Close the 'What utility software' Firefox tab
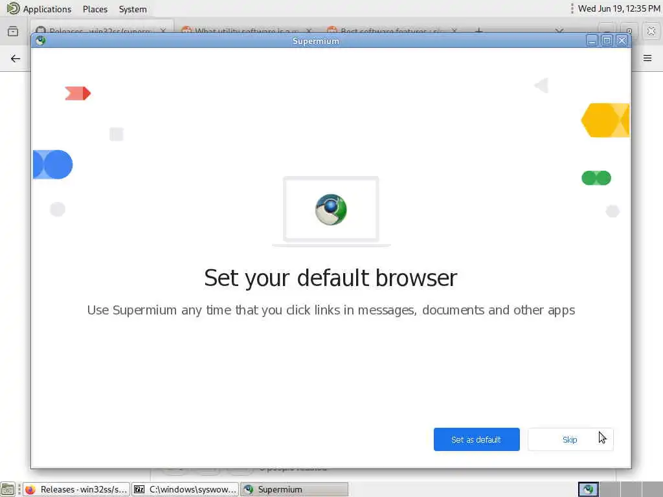 309,30
